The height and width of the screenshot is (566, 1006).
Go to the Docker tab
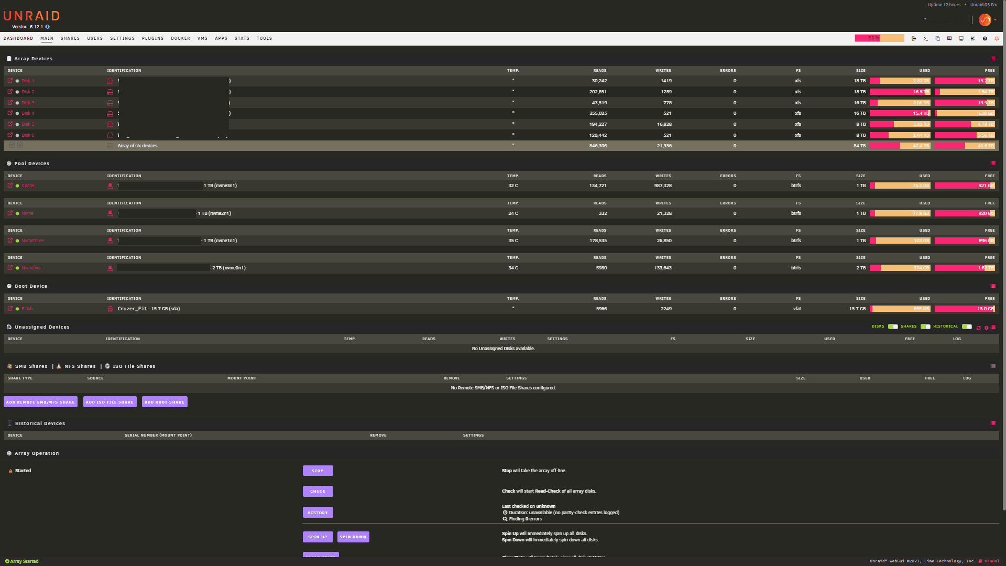(181, 38)
